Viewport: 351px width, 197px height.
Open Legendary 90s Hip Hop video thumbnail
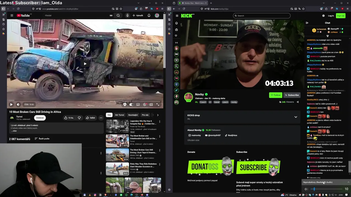[x=117, y=126]
